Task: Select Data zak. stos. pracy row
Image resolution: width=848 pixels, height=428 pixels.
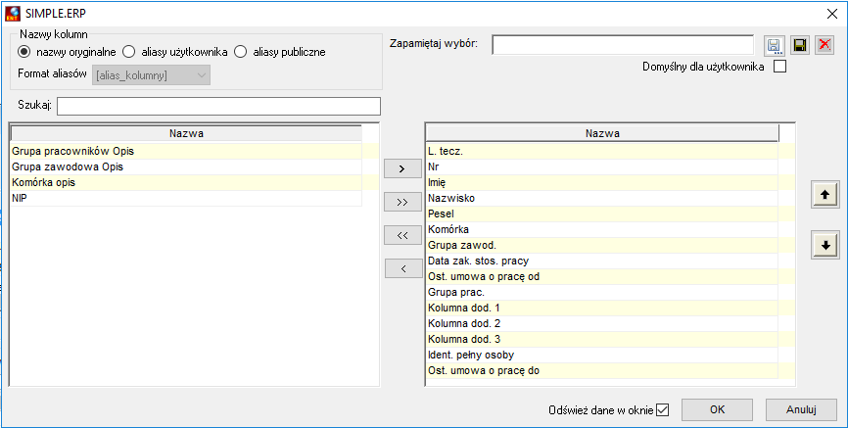Action: [x=602, y=262]
